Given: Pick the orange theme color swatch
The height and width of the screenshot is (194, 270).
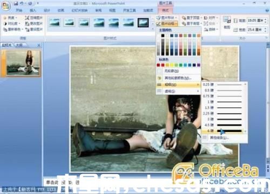Looking at the screenshot, I should pos(199,36).
